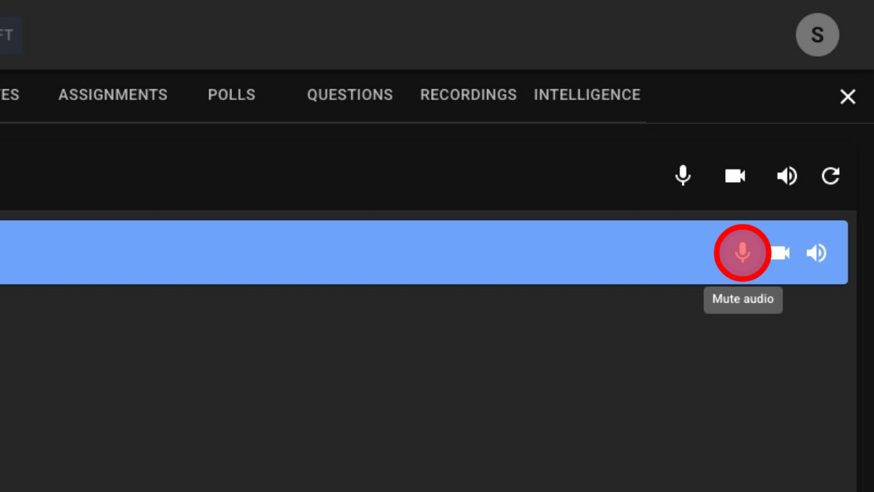Switch to the Assignments tab
This screenshot has width=874, height=492.
(113, 95)
